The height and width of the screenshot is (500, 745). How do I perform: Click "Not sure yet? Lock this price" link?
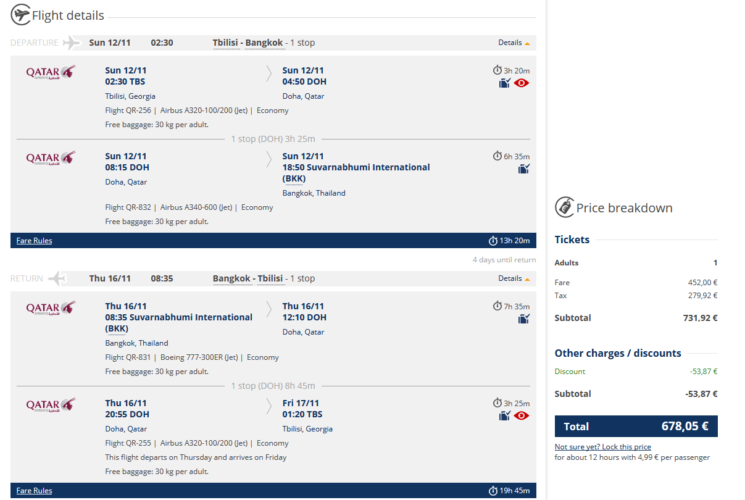click(x=602, y=447)
